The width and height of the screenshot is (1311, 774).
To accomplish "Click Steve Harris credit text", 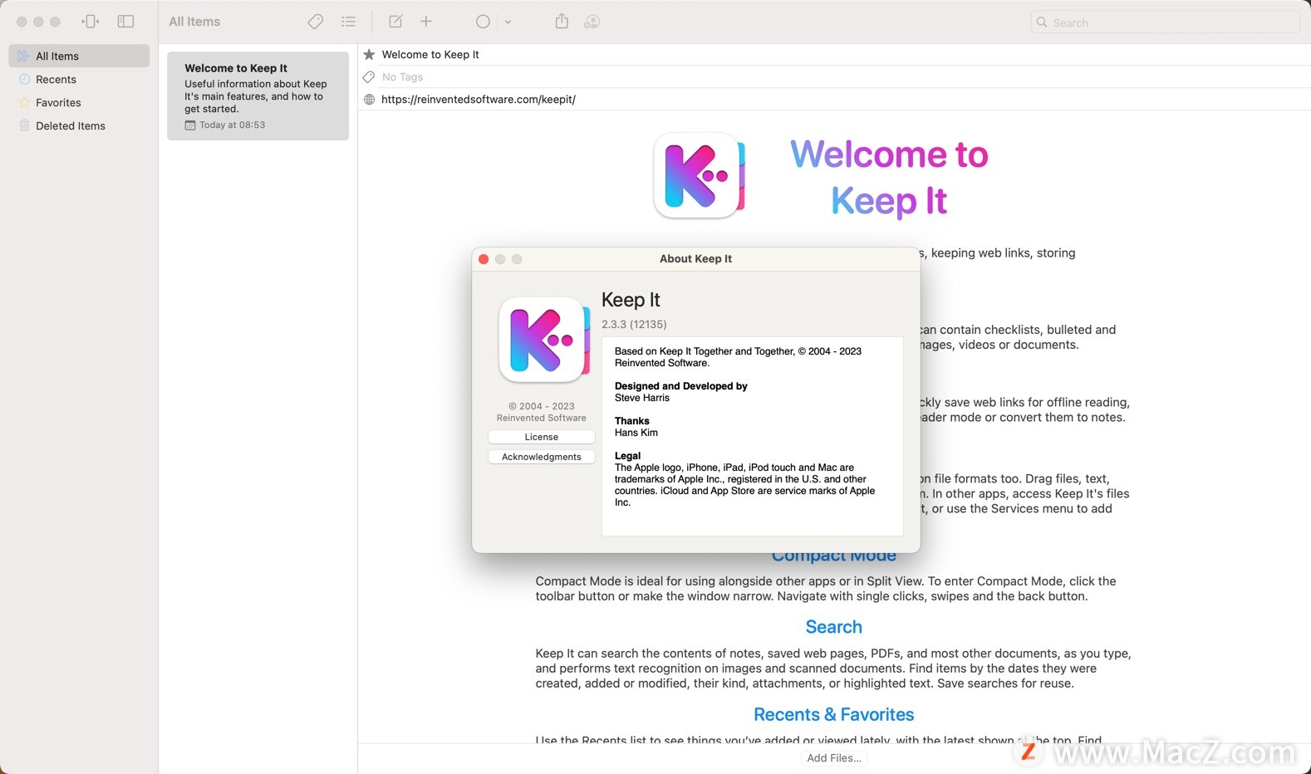I will (642, 398).
